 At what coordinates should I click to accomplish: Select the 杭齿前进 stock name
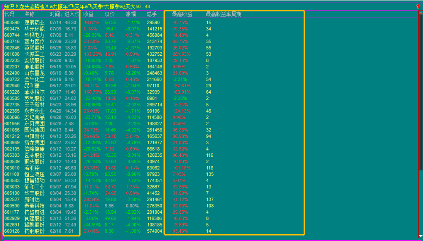34,212
